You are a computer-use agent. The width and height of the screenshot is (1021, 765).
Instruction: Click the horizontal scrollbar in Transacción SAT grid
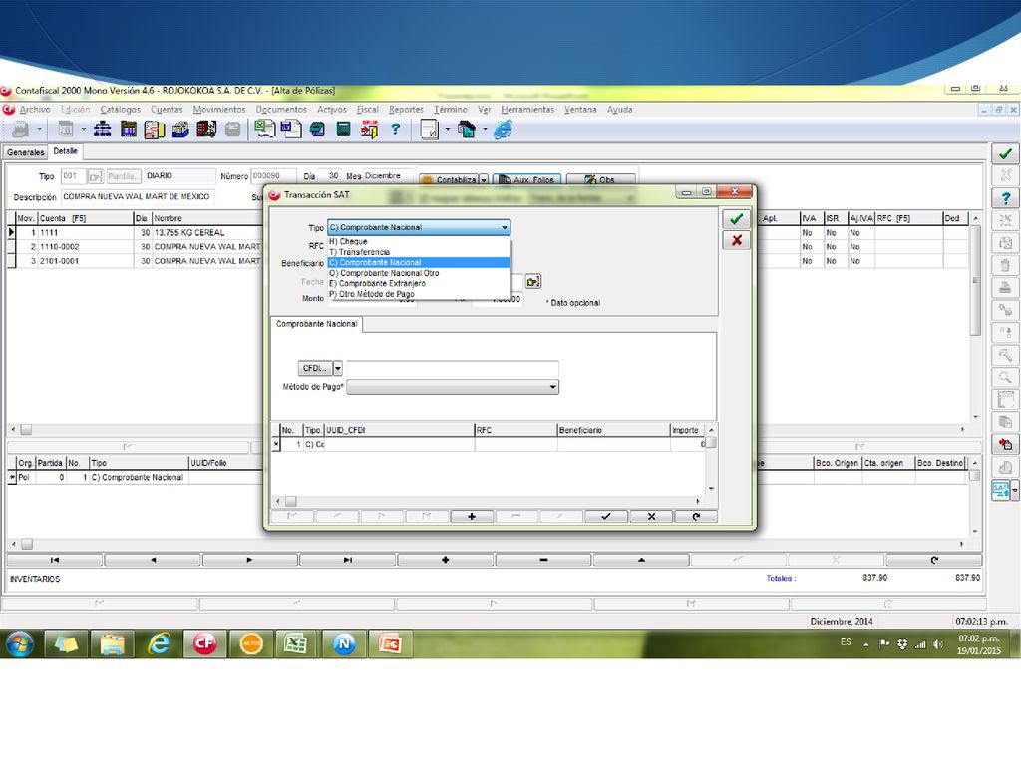[x=487, y=502]
